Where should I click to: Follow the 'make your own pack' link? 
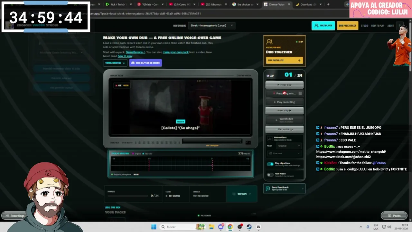tap(175, 52)
